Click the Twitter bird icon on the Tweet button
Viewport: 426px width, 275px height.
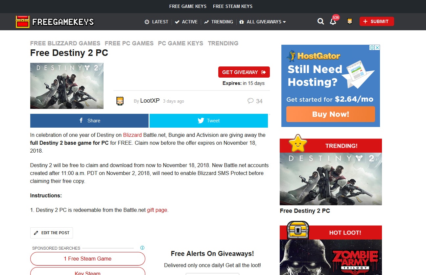tap(201, 121)
